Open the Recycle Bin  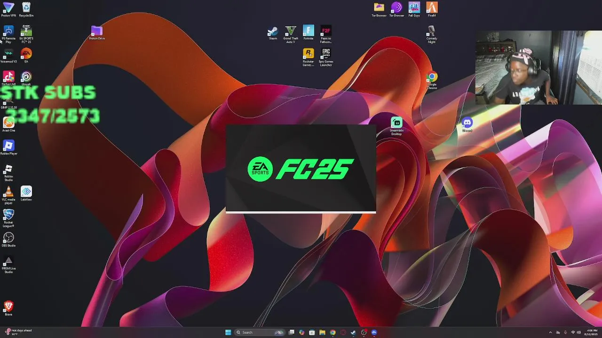(x=26, y=9)
